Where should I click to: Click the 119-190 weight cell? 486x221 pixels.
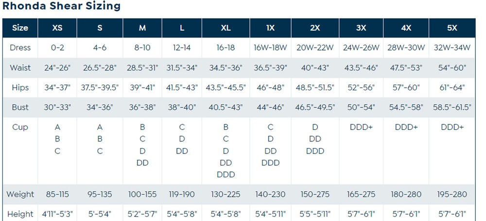182,194
